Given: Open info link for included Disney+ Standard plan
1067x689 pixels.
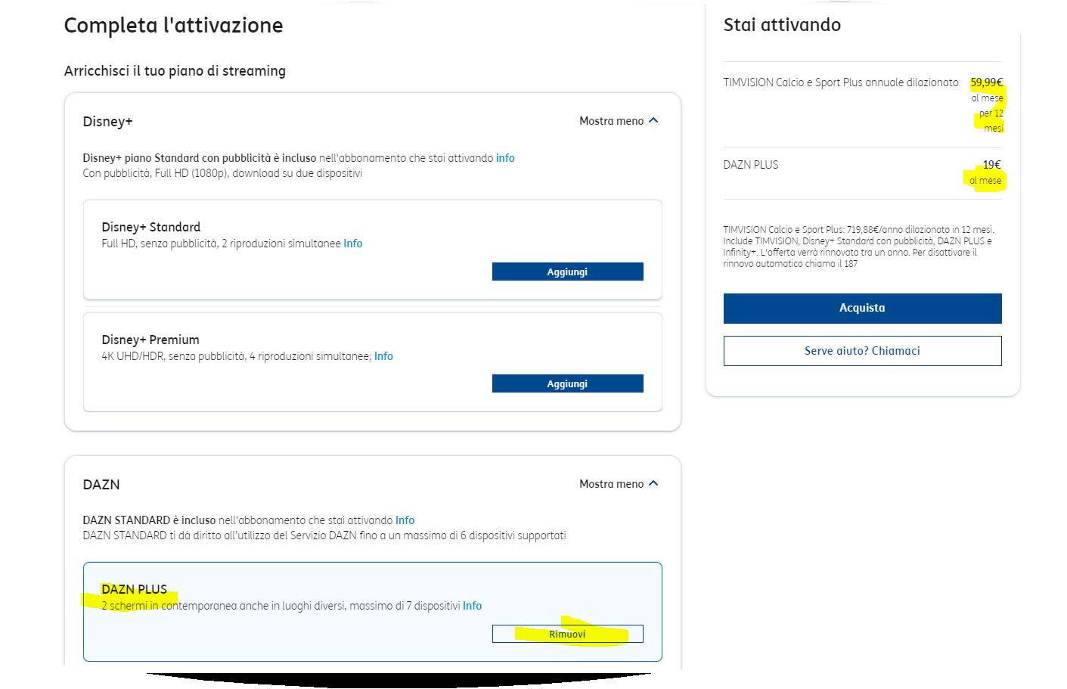Looking at the screenshot, I should point(505,158).
